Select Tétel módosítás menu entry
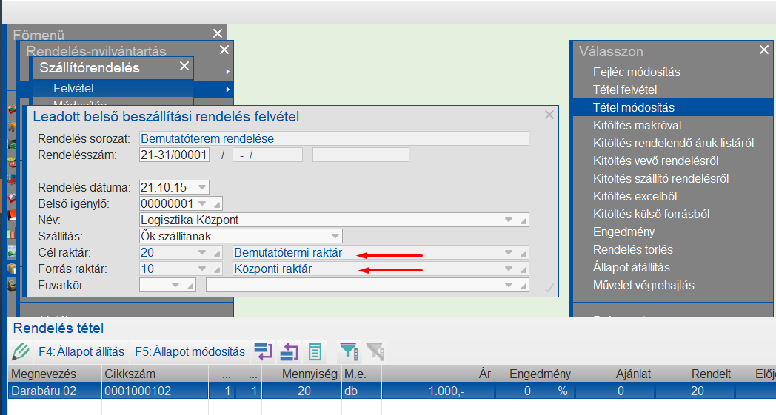Viewport: 776px width, 415px height. (673, 108)
